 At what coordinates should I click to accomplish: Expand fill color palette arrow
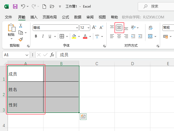point(79,36)
